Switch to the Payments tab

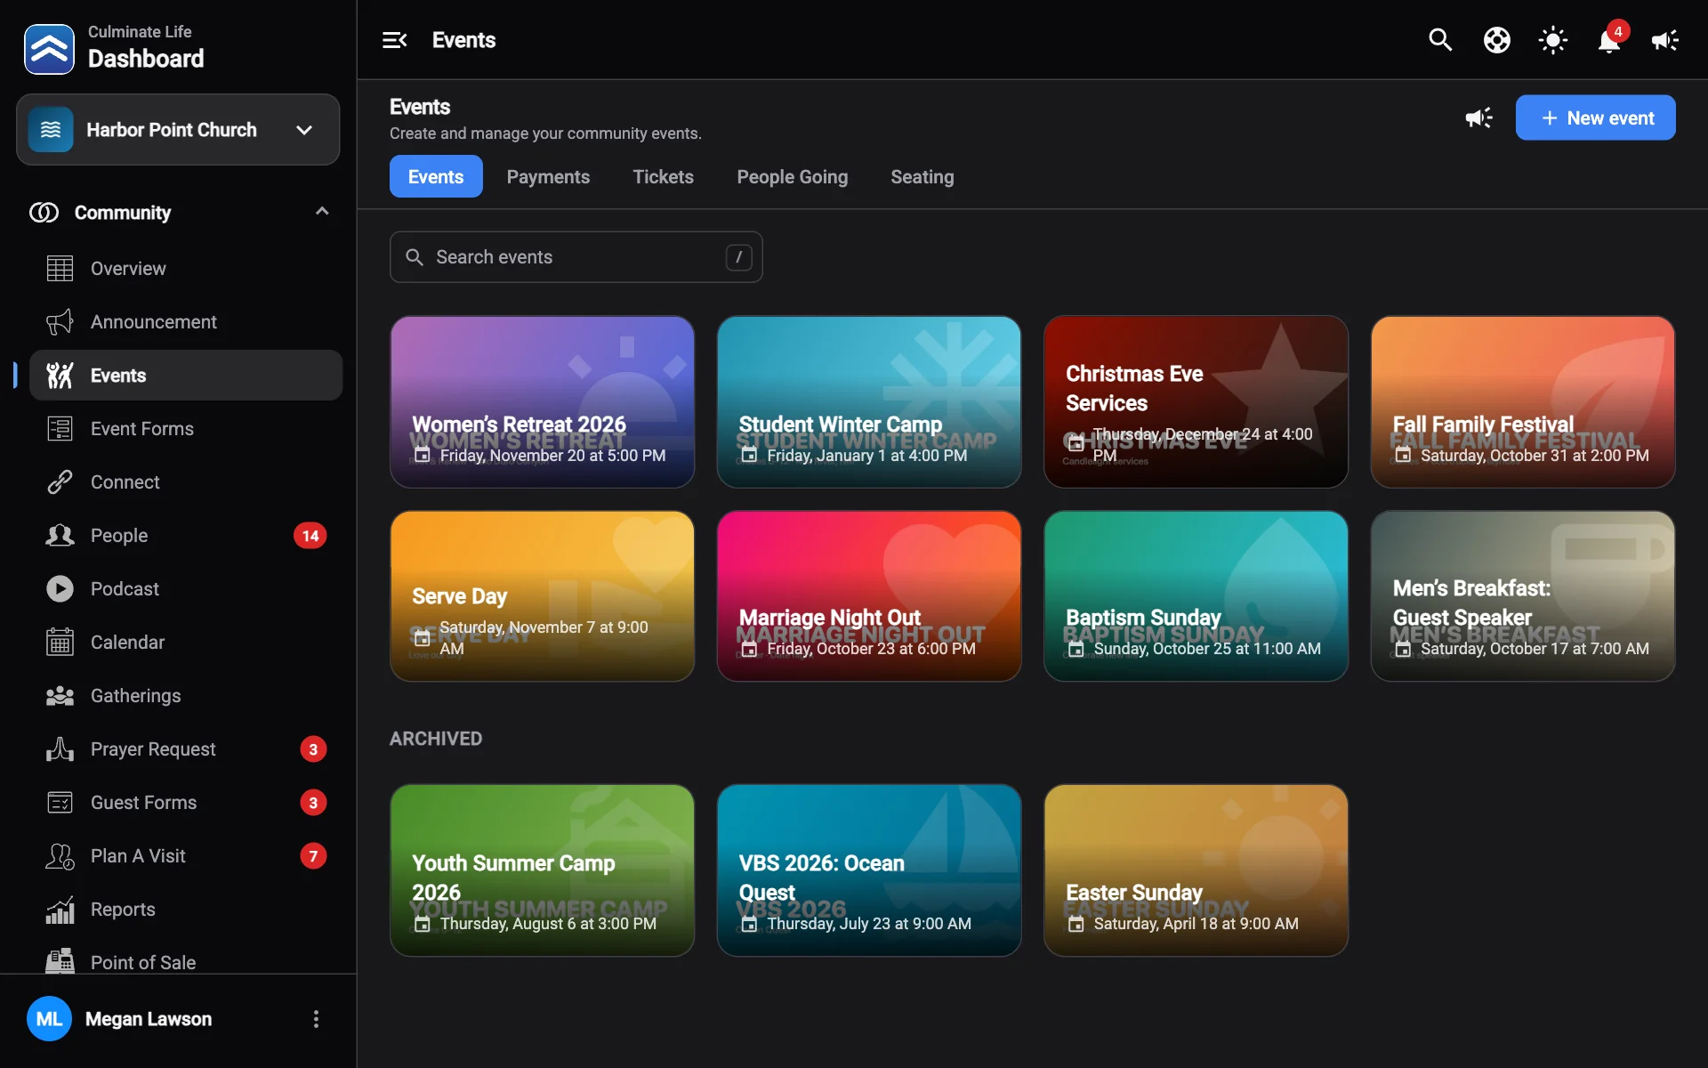point(548,176)
